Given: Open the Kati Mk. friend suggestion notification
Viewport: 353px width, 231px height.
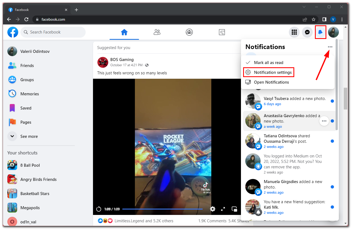Looking at the screenshot, I should pos(289,207).
